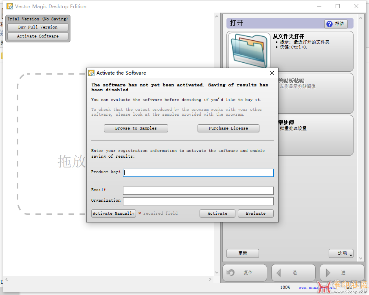
Task: Click the 100% zoom value in status bar
Action: coord(285,288)
